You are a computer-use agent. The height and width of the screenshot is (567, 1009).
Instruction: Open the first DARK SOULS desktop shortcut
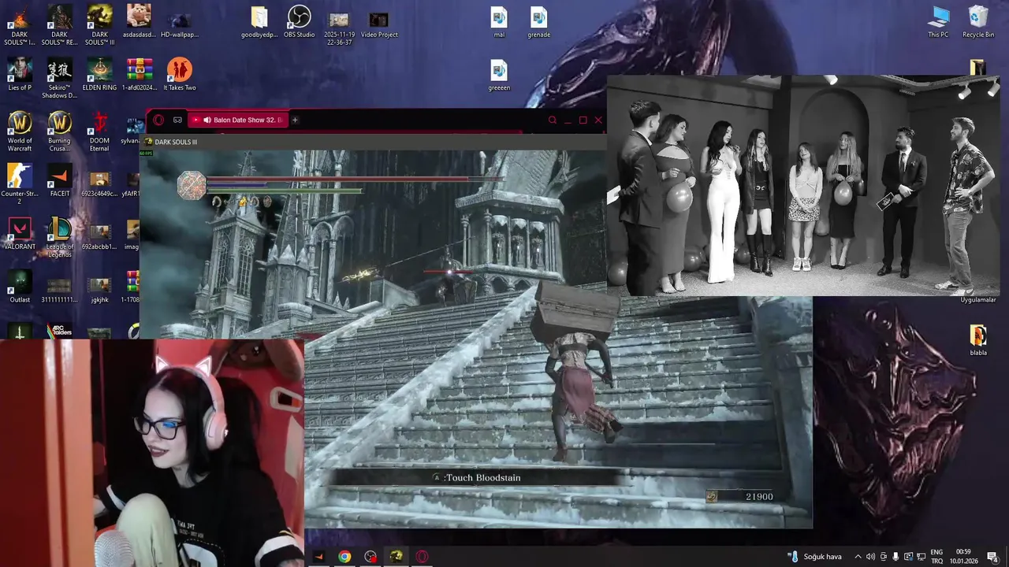[20, 24]
